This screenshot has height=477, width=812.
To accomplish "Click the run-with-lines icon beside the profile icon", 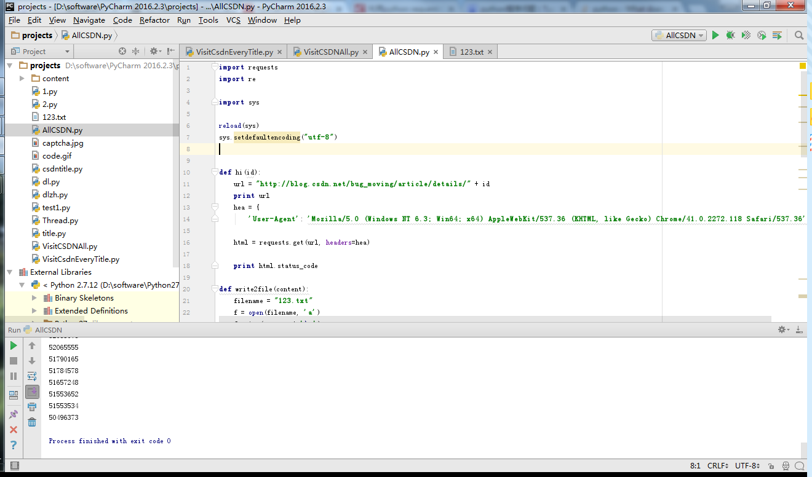I will [x=778, y=36].
